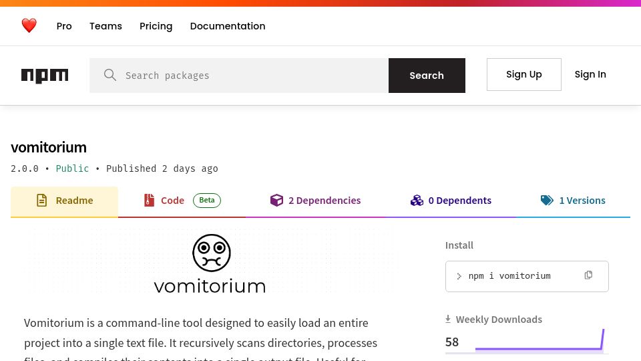Copy the npm install command

(588, 275)
